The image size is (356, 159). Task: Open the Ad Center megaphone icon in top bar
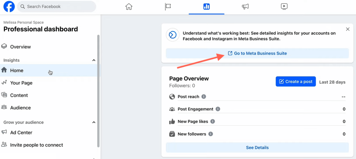pyautogui.click(x=245, y=7)
